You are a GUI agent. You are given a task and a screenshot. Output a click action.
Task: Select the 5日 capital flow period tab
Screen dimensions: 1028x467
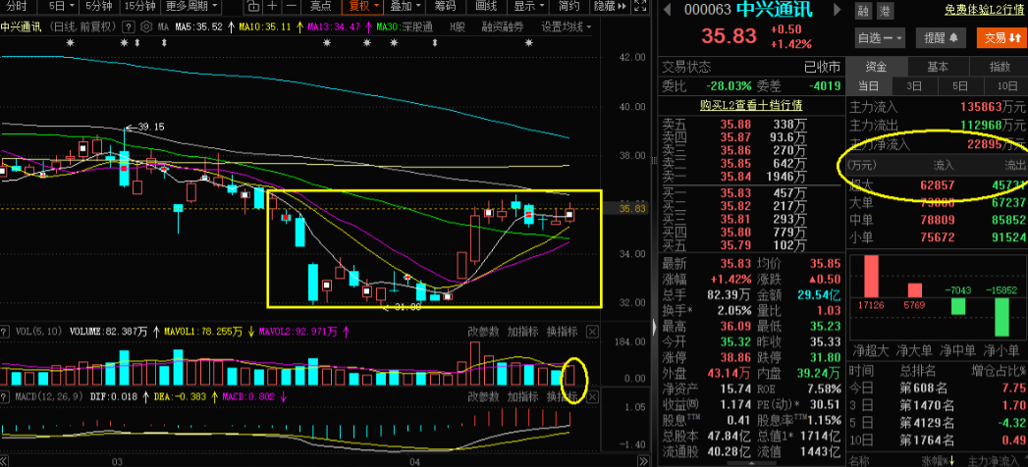(960, 86)
